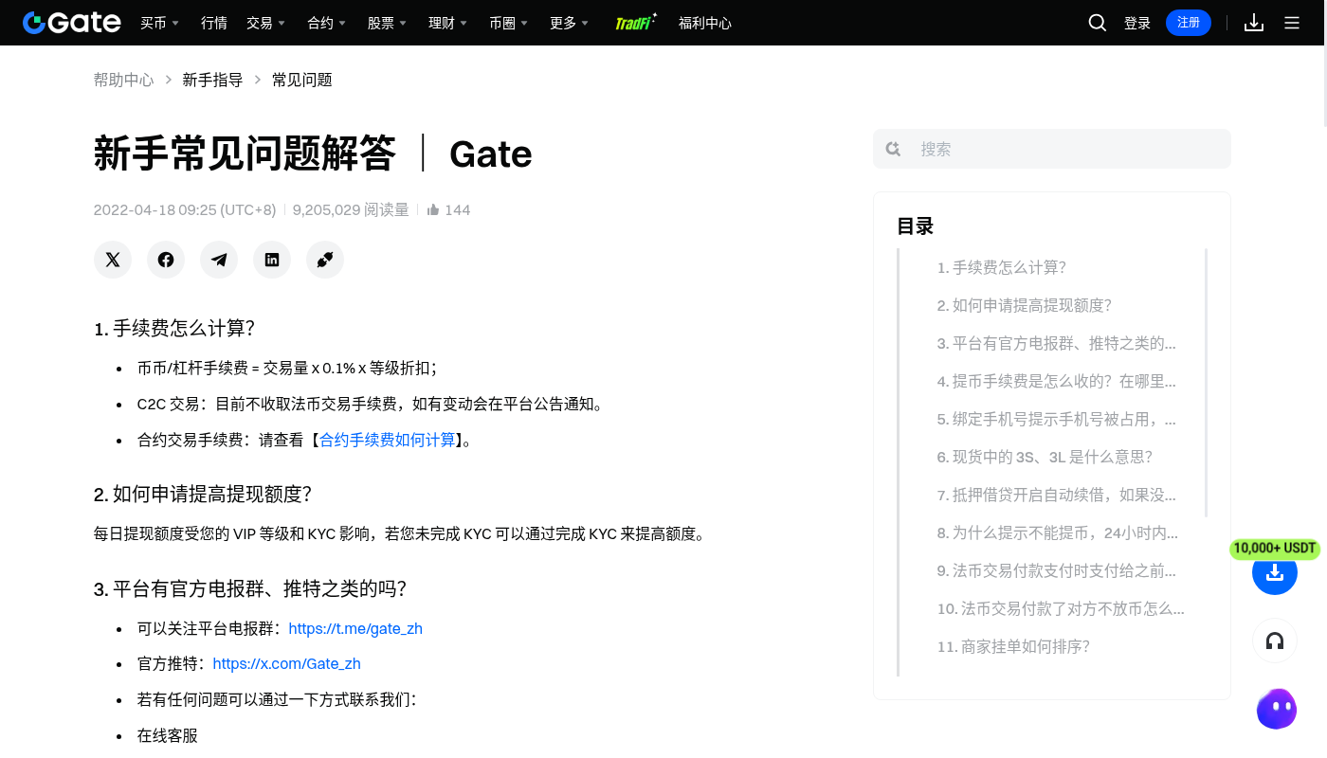The width and height of the screenshot is (1327, 758).
Task: Jump to TOC item 1 手续费怎么计算
Action: coord(1002,267)
